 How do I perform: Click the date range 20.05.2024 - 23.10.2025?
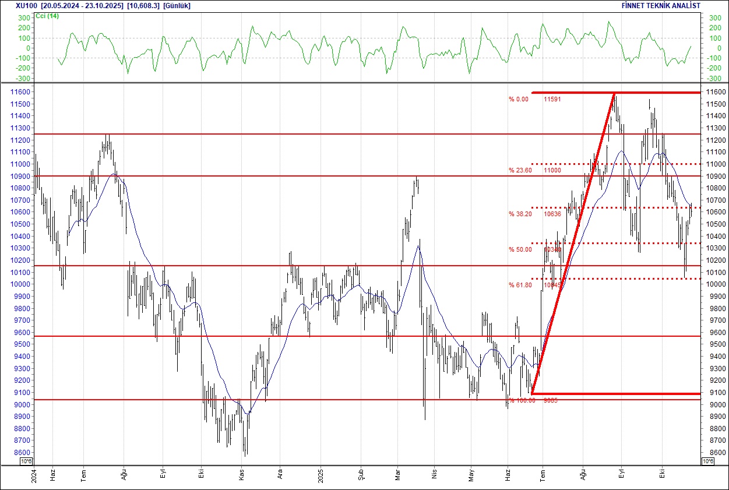pos(83,6)
